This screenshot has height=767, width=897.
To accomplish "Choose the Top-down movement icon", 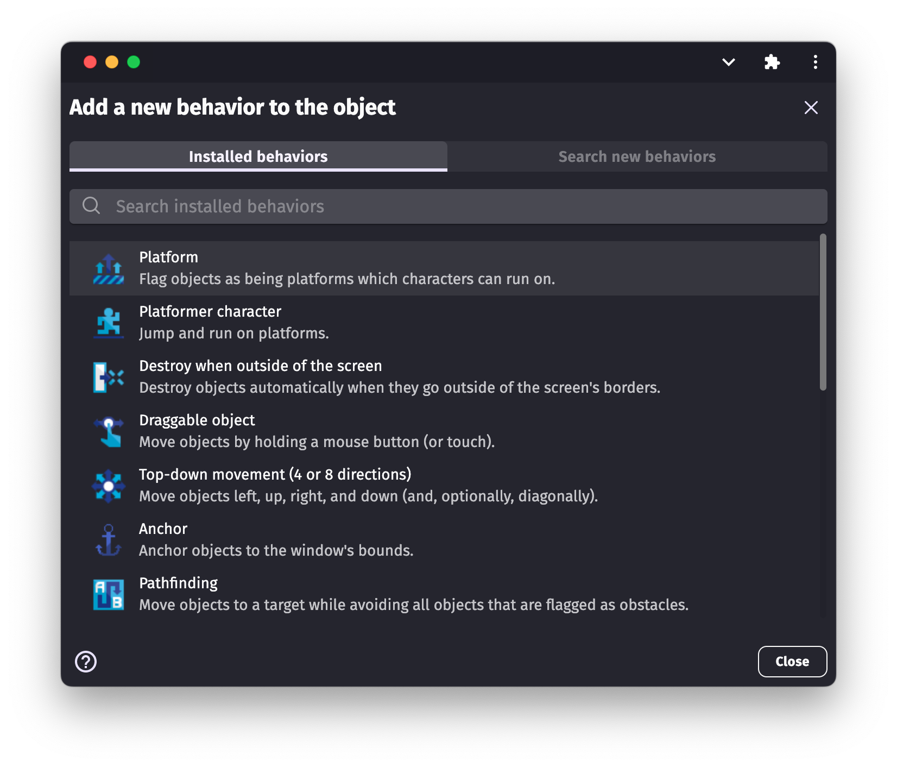I will (109, 486).
